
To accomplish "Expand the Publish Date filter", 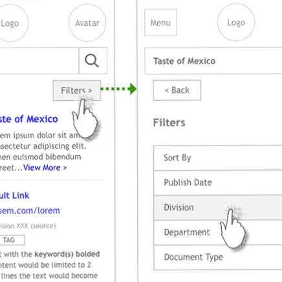I will click(218, 183).
